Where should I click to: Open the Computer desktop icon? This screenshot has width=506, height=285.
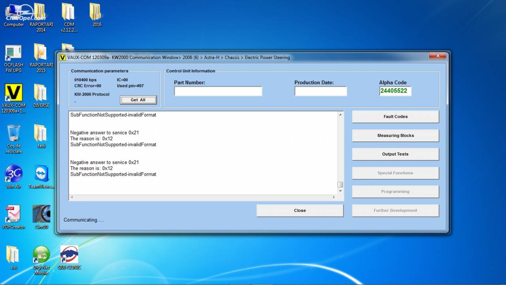click(14, 16)
